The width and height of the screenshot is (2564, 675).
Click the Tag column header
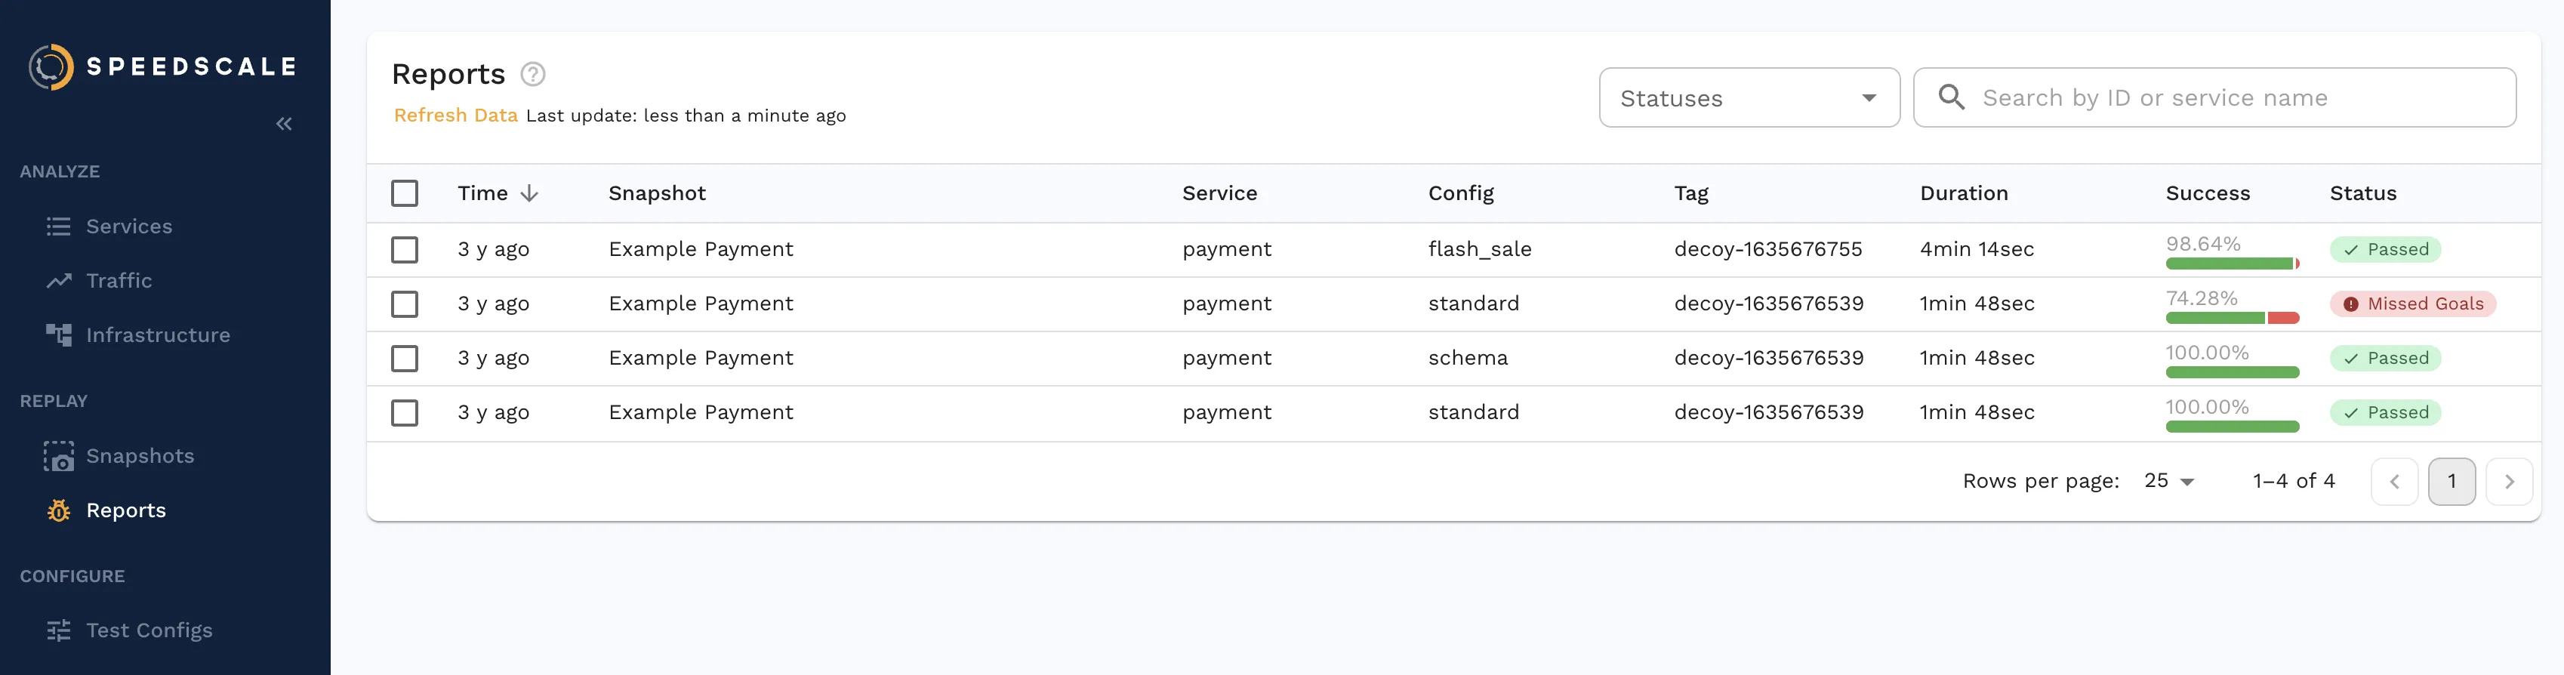(1690, 193)
